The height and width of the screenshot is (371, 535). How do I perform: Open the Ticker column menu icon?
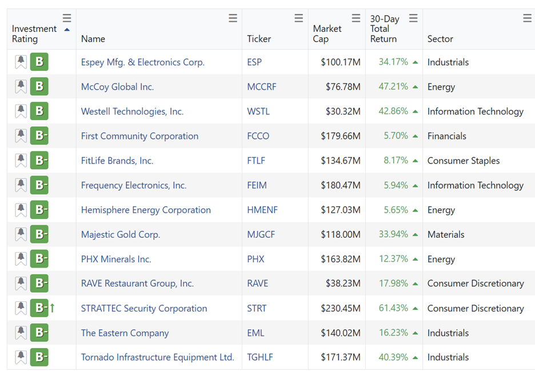(298, 18)
